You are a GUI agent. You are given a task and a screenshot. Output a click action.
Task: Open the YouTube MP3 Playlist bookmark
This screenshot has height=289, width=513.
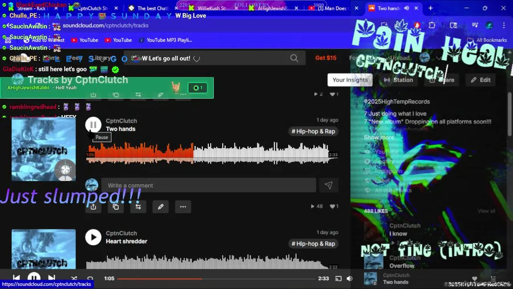click(x=165, y=40)
